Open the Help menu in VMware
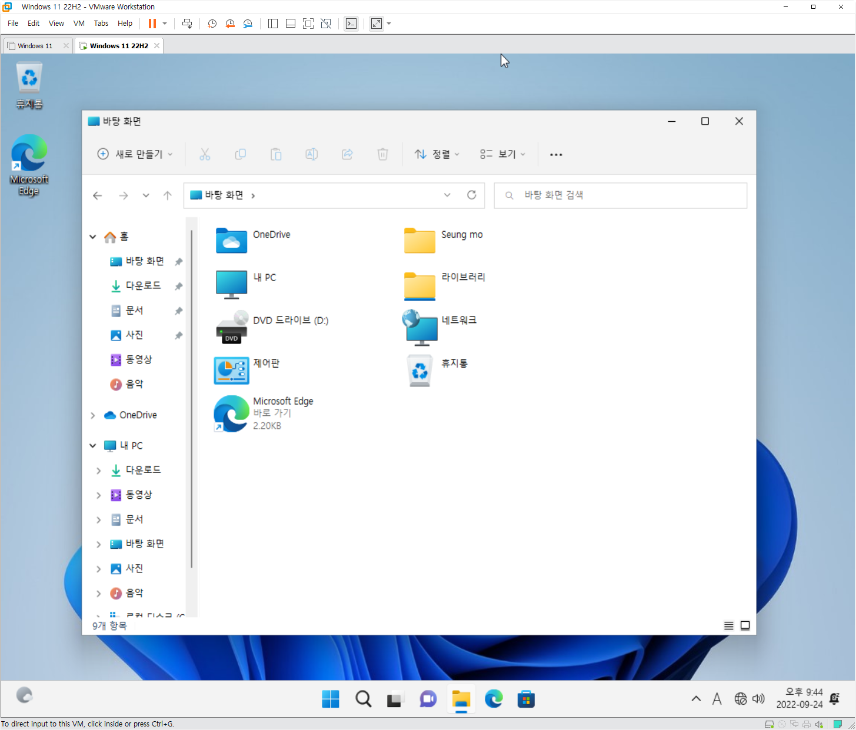The width and height of the screenshot is (856, 730). [x=125, y=24]
